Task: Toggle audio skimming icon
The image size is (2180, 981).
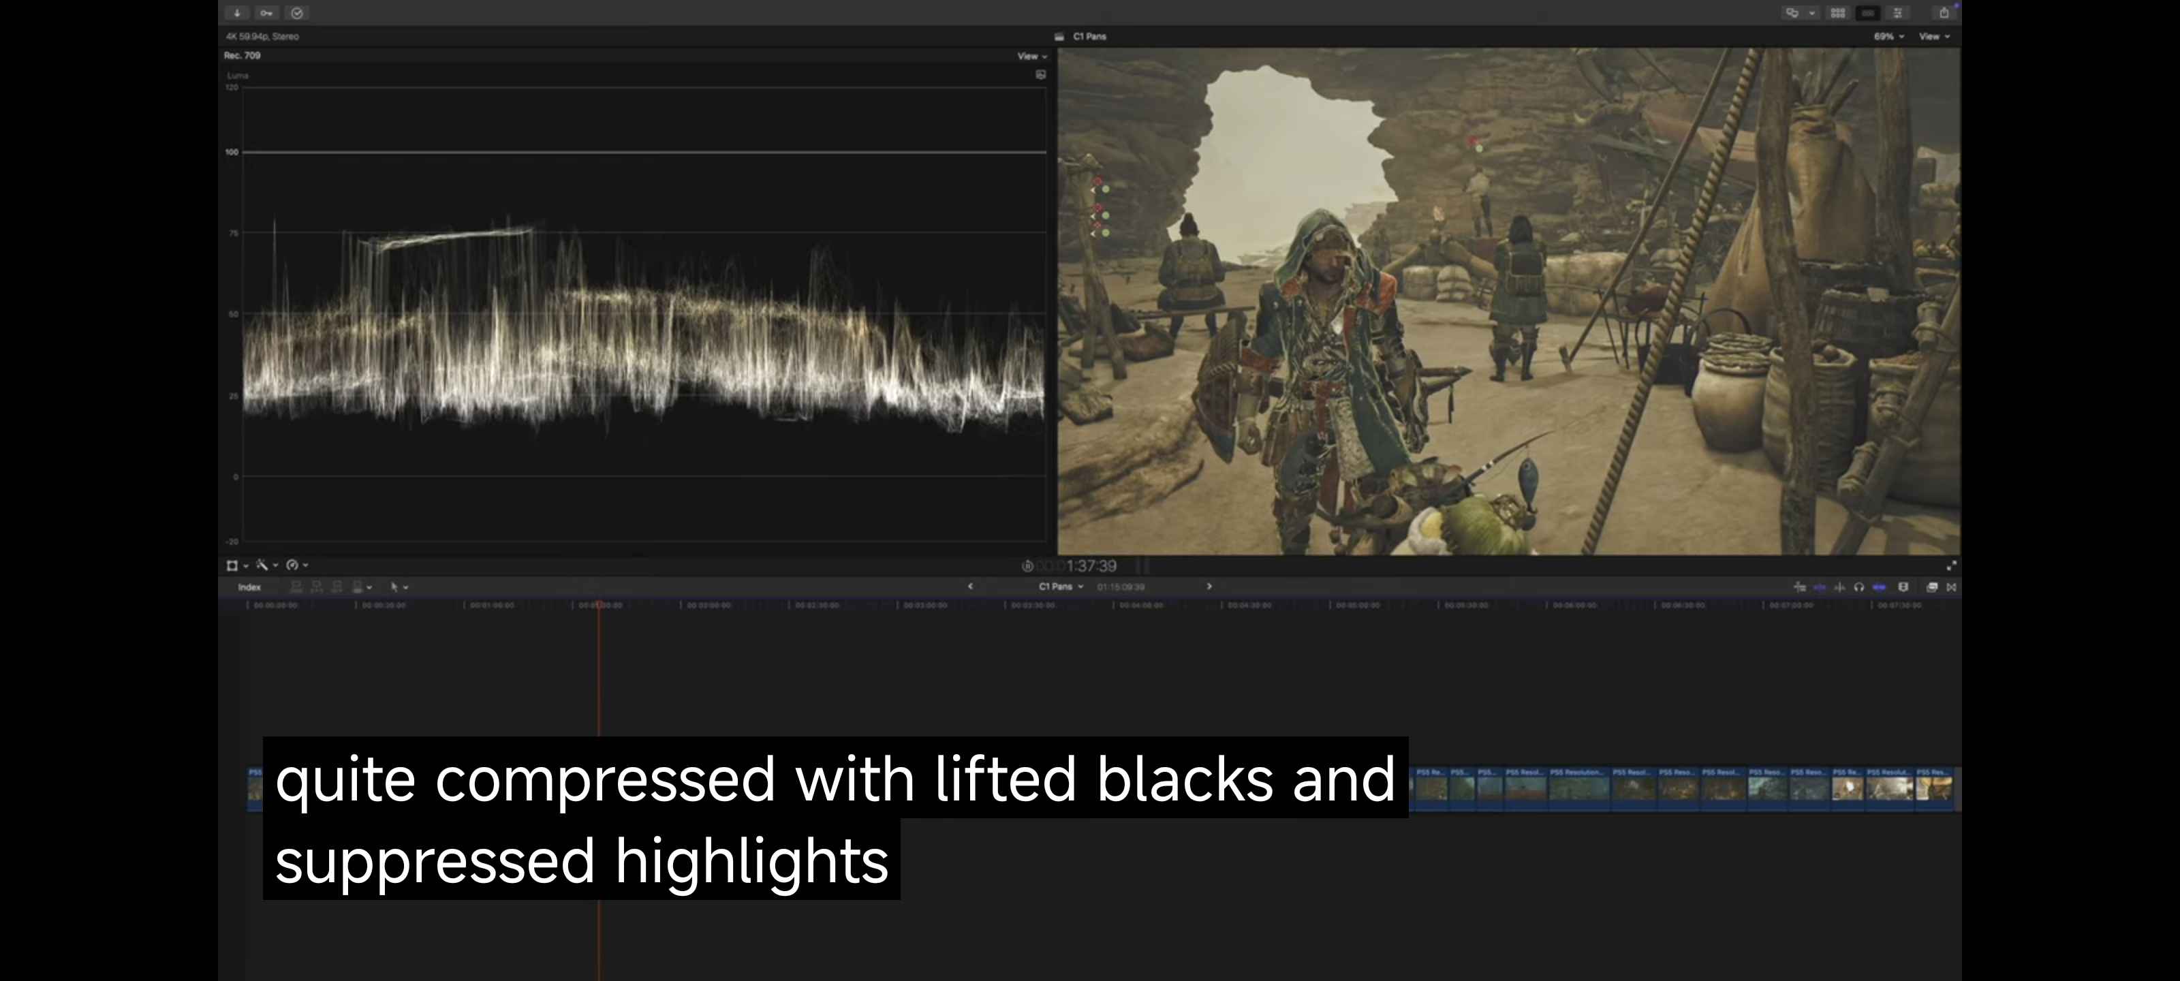Action: [1840, 587]
